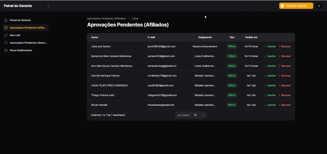
Task: Click the Painel do Gerente header title
Action: [18, 6]
